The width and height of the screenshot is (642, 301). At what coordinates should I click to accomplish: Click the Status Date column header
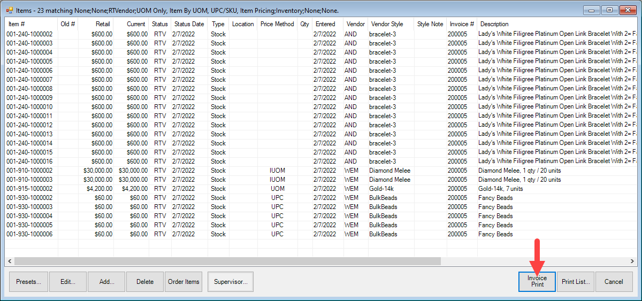click(x=189, y=24)
